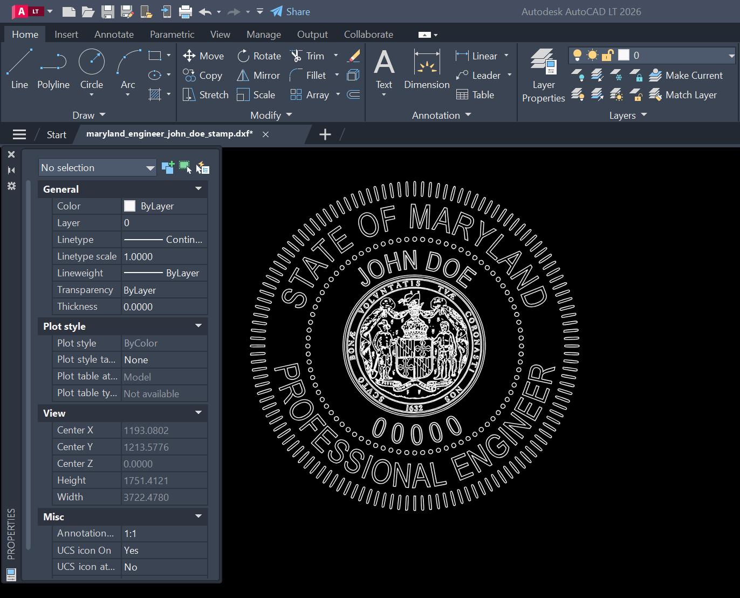Image resolution: width=740 pixels, height=598 pixels.
Task: Select the Line draw tool
Action: click(x=19, y=69)
